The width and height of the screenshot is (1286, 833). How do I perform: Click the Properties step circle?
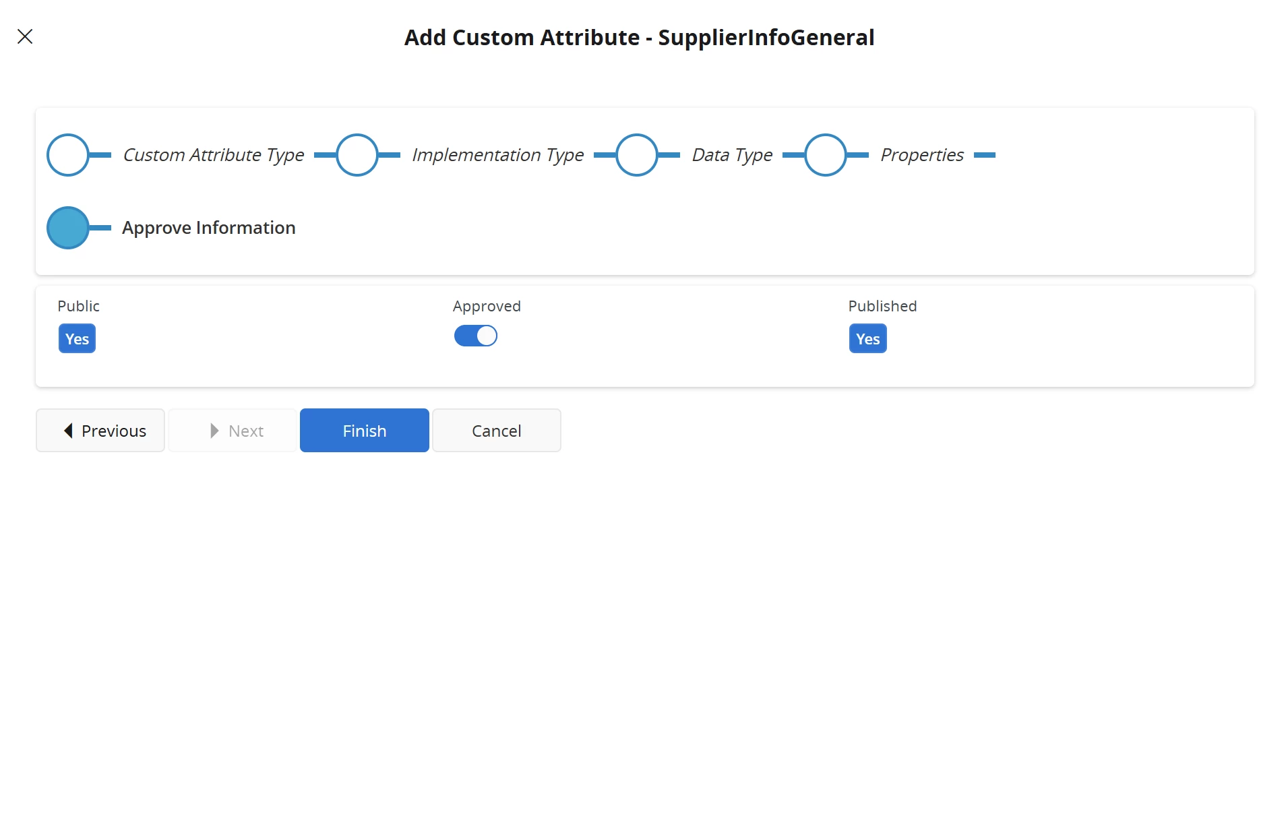826,155
